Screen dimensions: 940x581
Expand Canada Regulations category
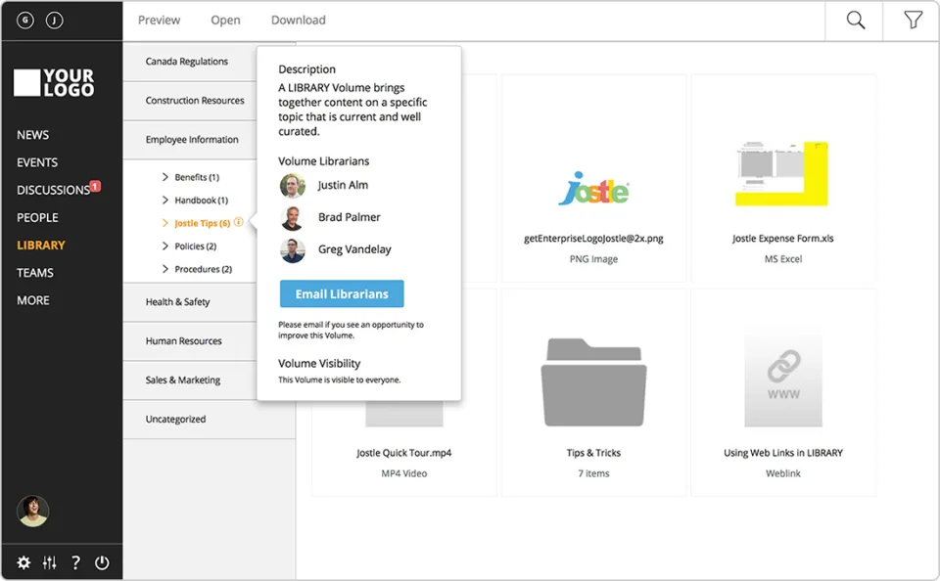click(190, 61)
